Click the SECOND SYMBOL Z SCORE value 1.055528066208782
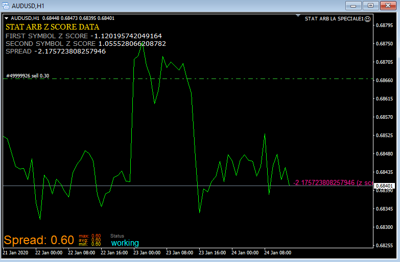The width and height of the screenshot is (400, 262). coord(132,43)
